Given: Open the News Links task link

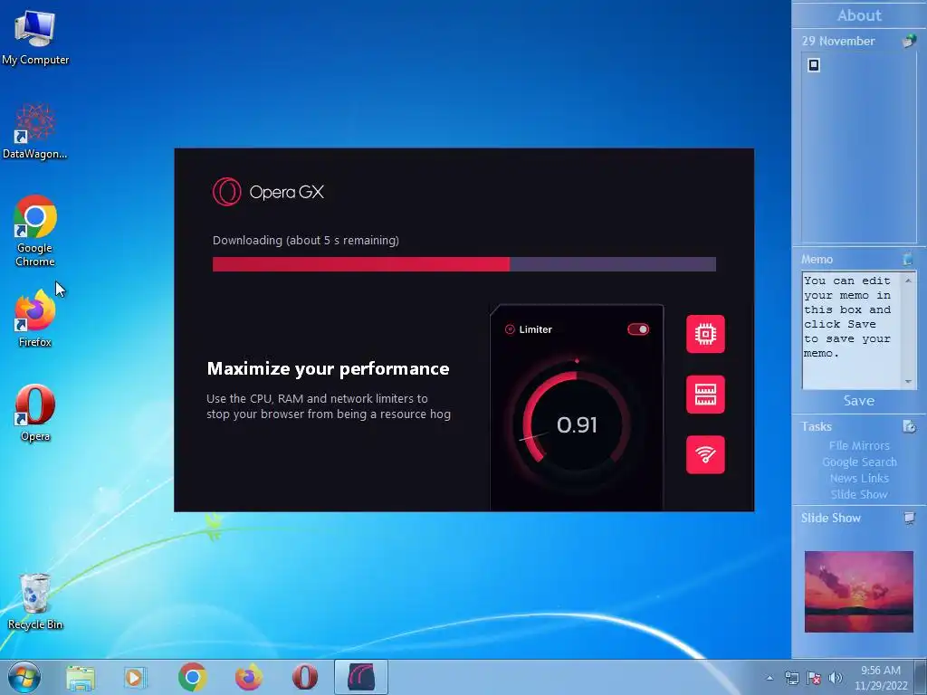Looking at the screenshot, I should coord(858,478).
